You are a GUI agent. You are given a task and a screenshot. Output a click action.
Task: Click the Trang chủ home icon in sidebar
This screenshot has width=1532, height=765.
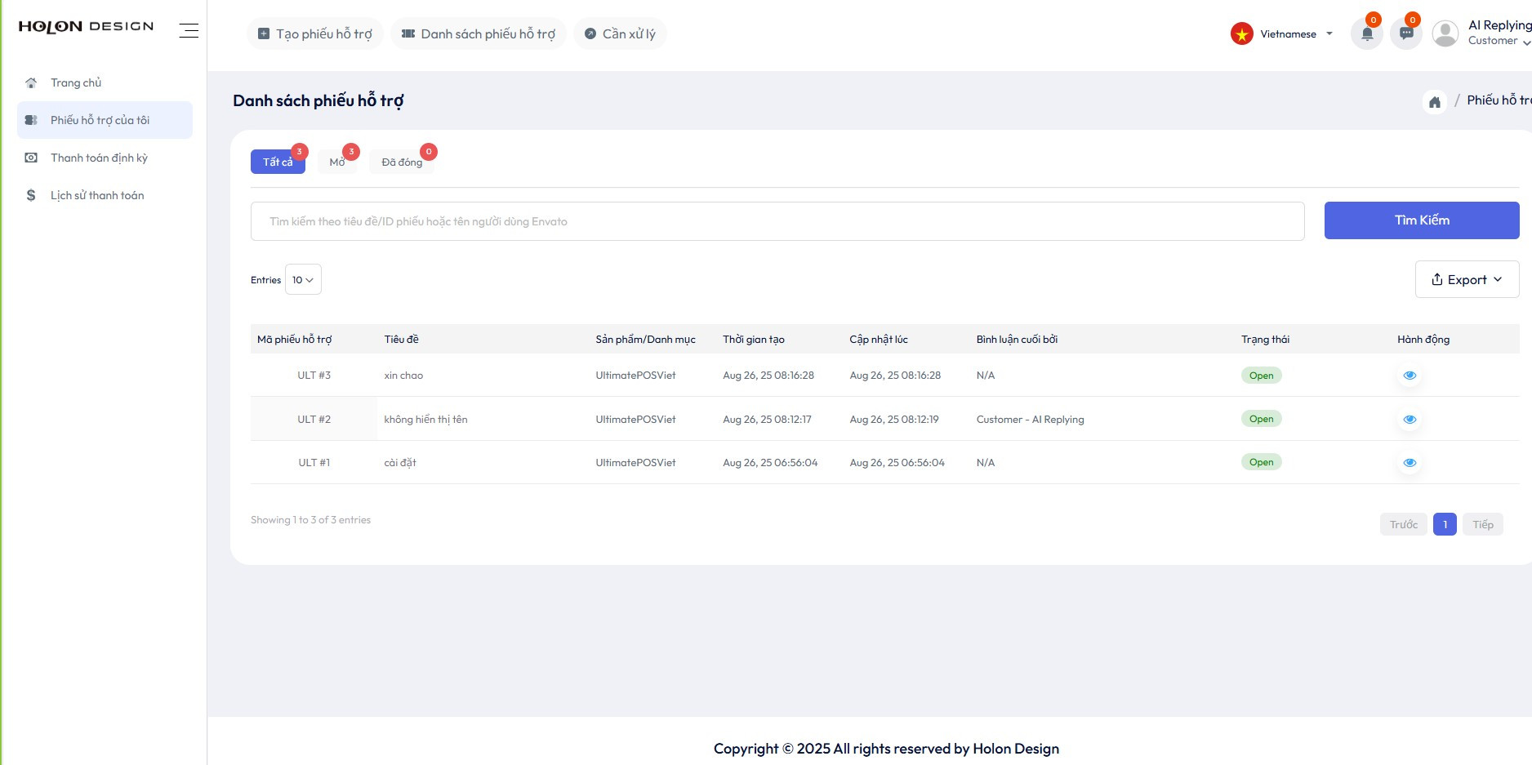click(x=31, y=82)
